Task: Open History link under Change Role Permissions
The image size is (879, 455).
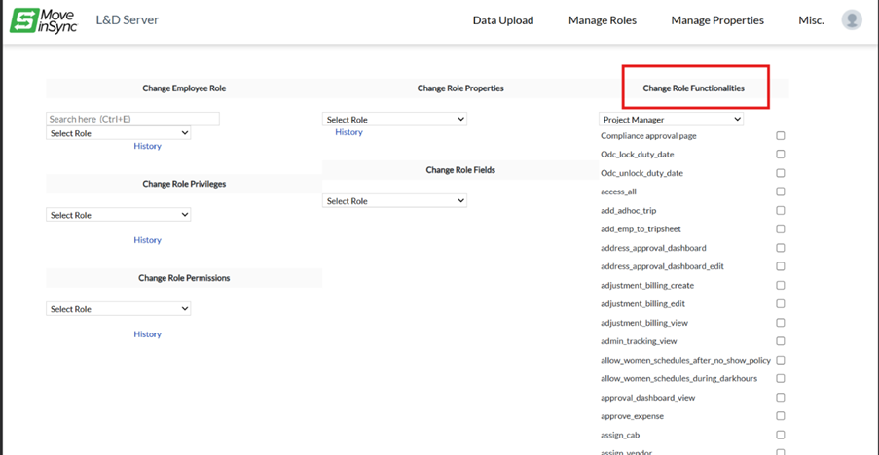Action: (147, 334)
